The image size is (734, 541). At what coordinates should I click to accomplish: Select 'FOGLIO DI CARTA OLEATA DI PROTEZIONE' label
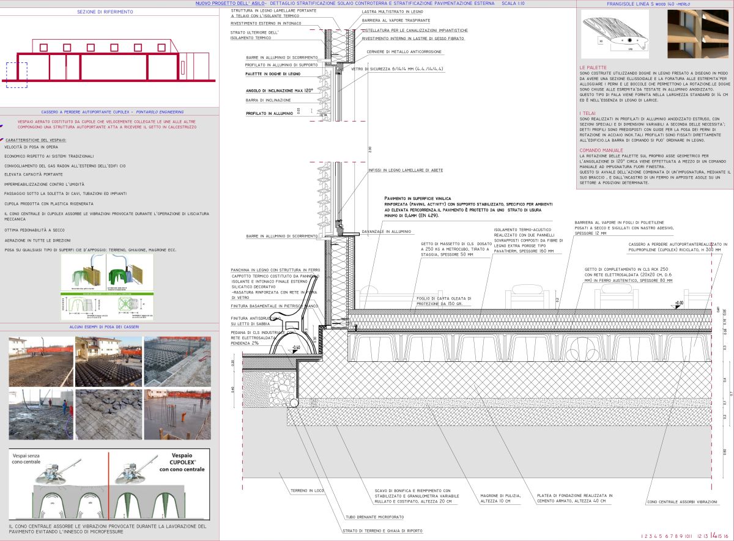444,301
